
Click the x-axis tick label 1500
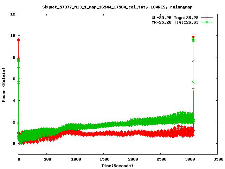tap(104, 159)
